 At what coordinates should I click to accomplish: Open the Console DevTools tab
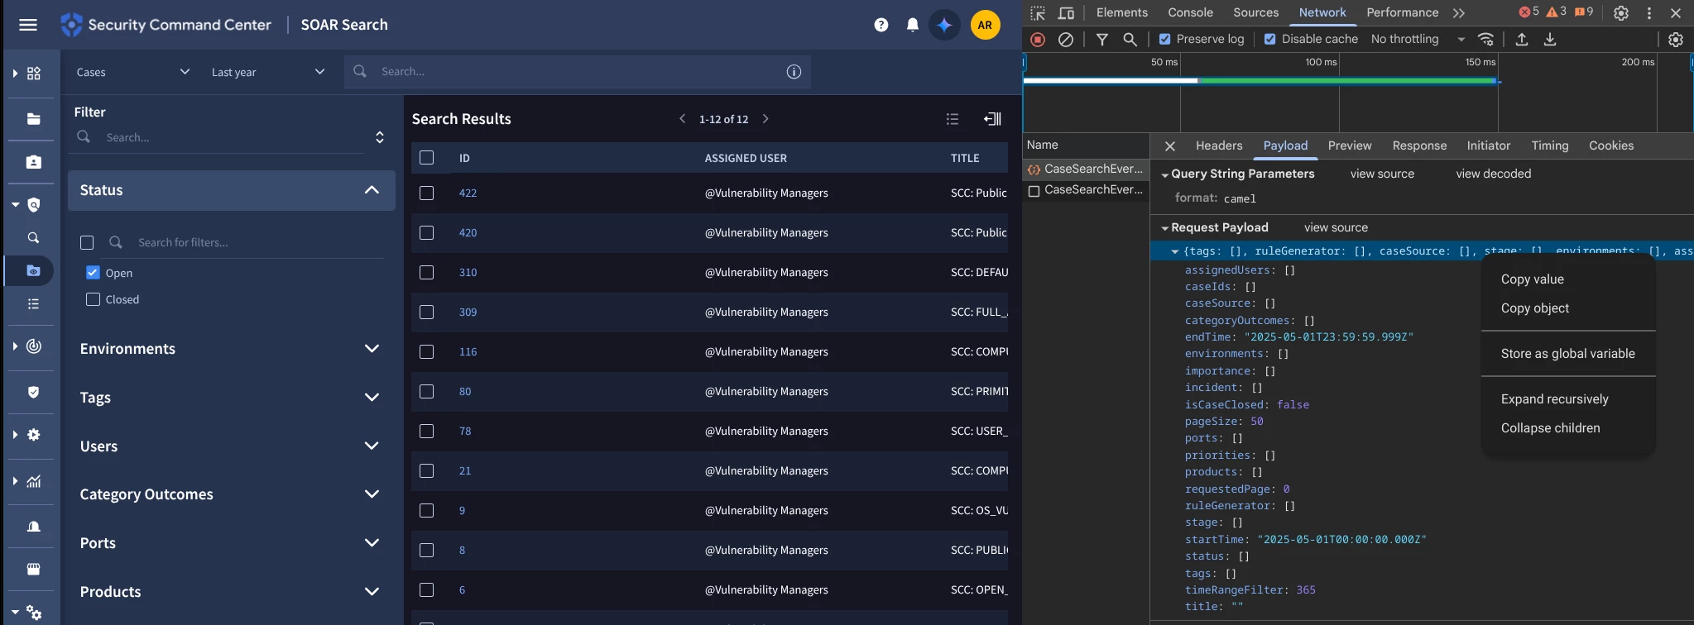point(1190,12)
